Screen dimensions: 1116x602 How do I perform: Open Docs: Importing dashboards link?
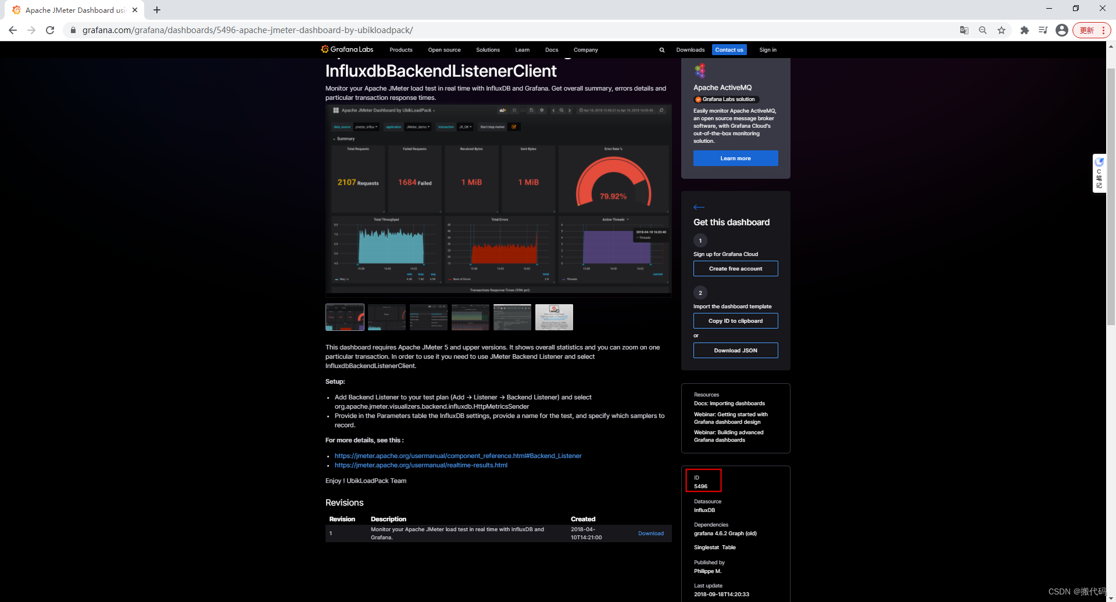[x=729, y=403]
